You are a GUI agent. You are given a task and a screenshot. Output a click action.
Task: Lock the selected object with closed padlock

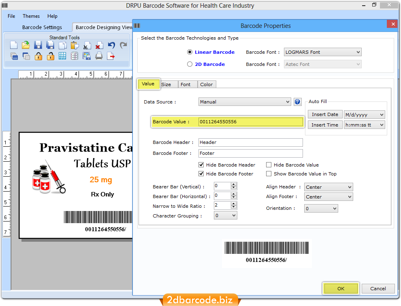pos(38,56)
